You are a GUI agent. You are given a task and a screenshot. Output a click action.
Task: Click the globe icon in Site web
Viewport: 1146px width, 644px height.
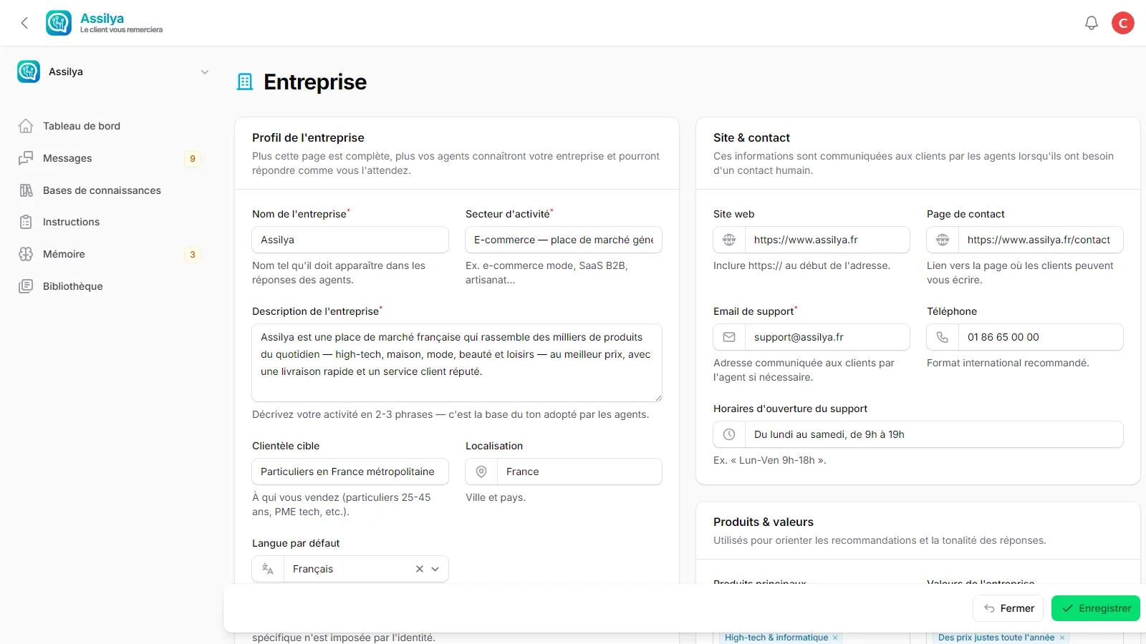click(x=729, y=240)
